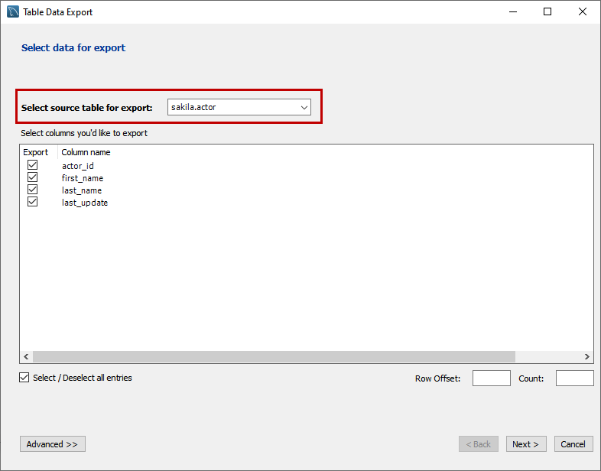Image resolution: width=601 pixels, height=471 pixels.
Task: Maximize the Table Data Export window
Action: coord(547,11)
